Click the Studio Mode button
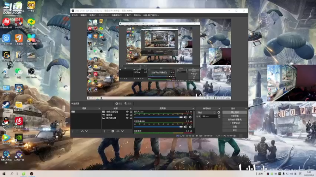Image resolution: width=316 pixels, height=177 pixels. [235, 123]
